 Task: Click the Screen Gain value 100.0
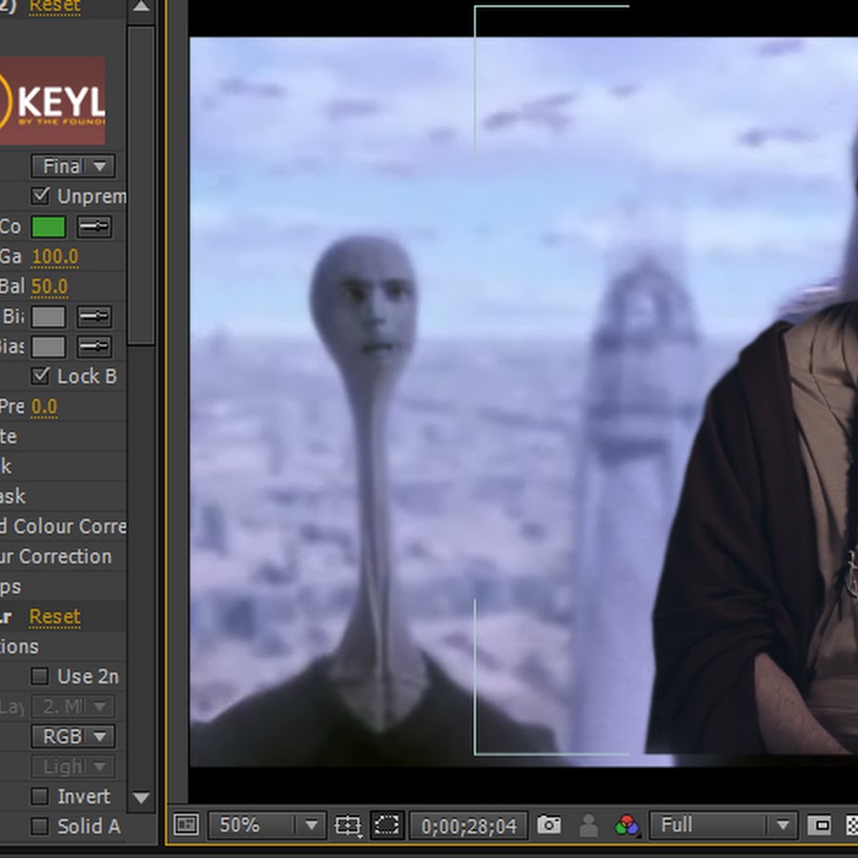pos(54,256)
